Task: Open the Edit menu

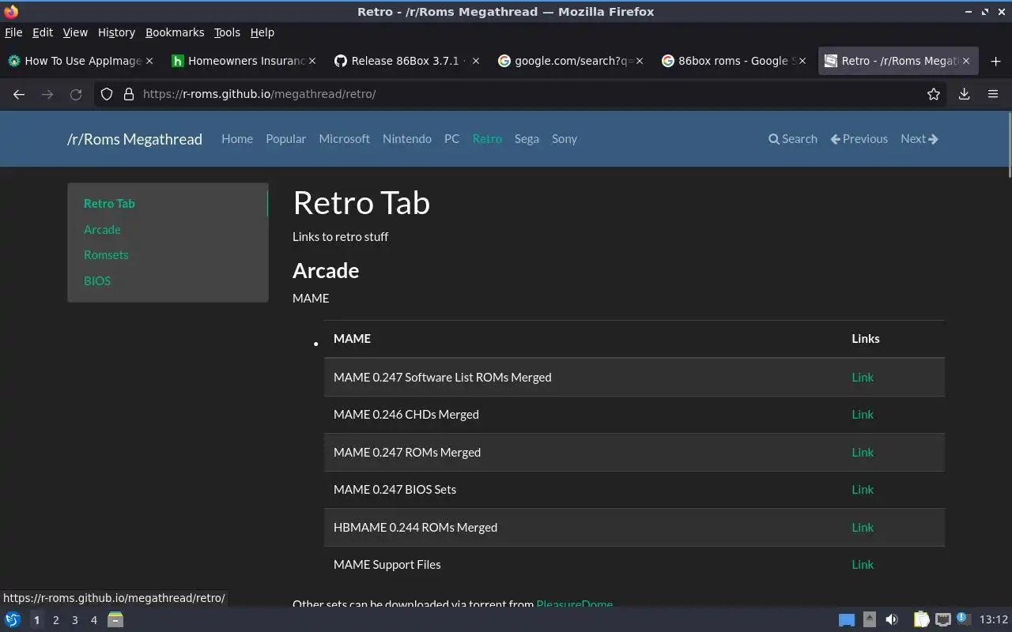Action: (x=43, y=32)
